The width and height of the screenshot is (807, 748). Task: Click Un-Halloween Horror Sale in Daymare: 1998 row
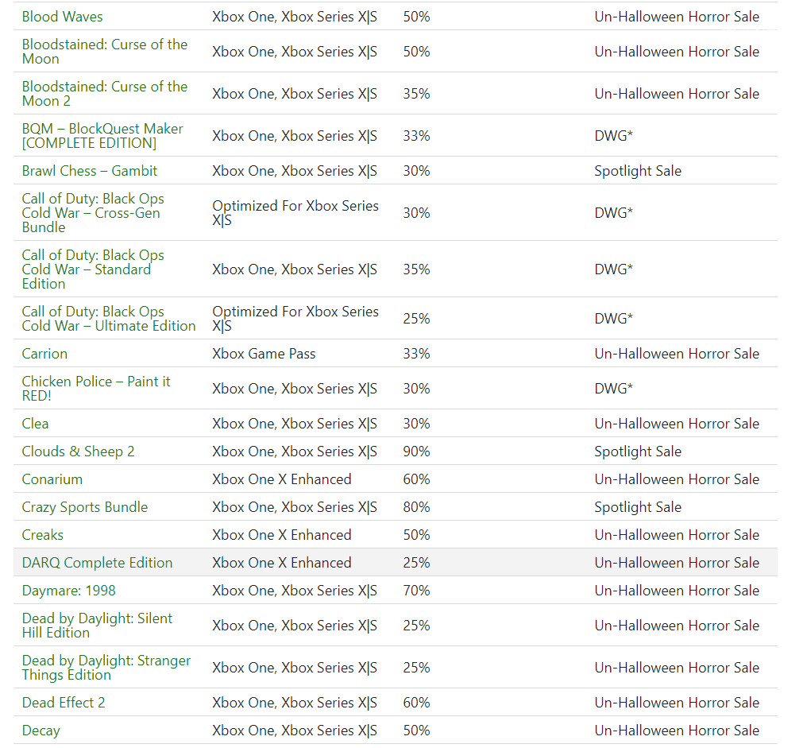677,591
